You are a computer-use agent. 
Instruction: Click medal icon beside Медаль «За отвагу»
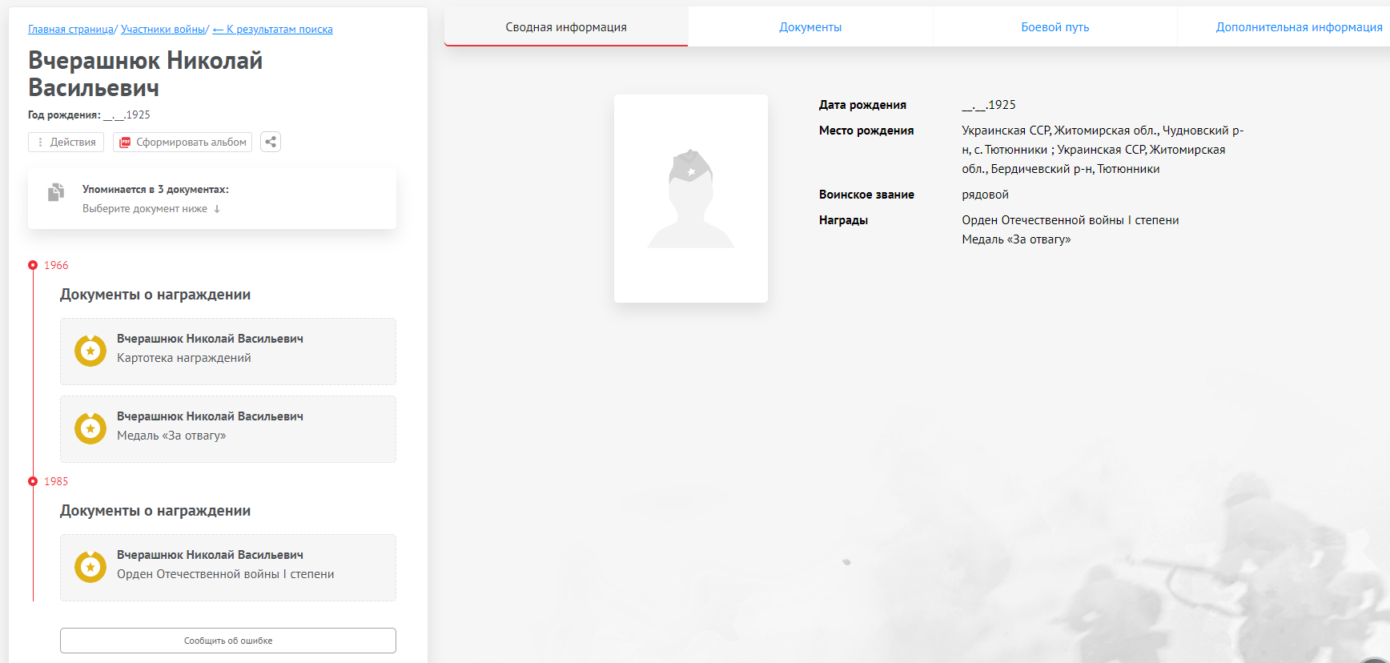pos(90,428)
